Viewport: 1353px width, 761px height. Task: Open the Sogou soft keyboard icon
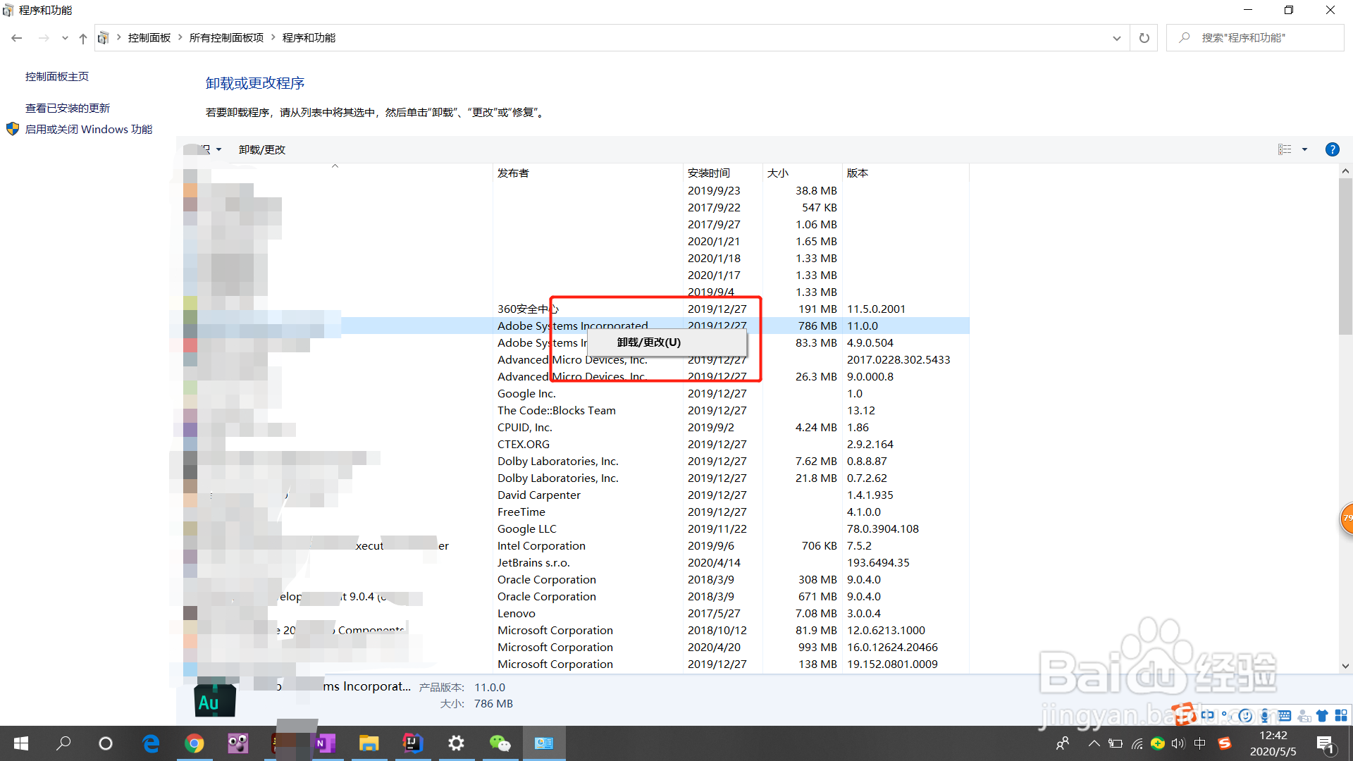pos(1285,715)
